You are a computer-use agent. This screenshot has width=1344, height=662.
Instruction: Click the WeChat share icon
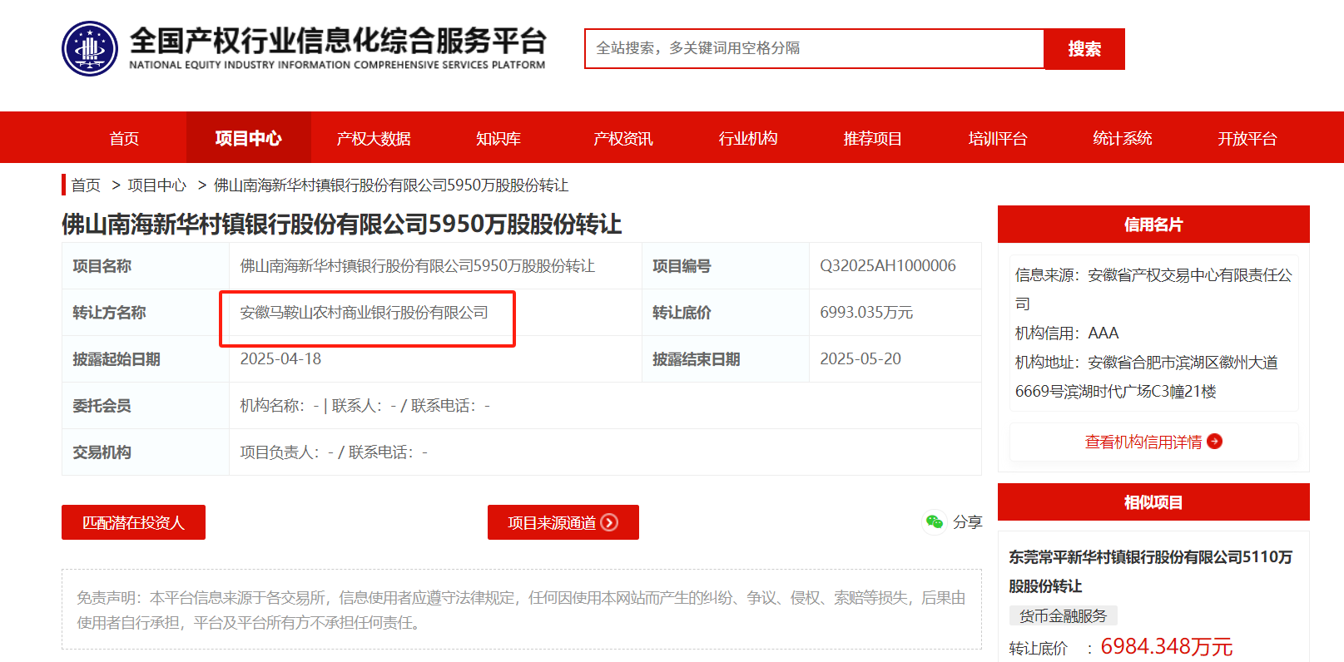935,521
